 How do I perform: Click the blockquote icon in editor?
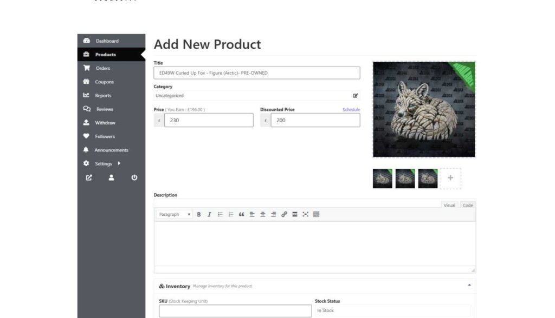click(x=241, y=215)
